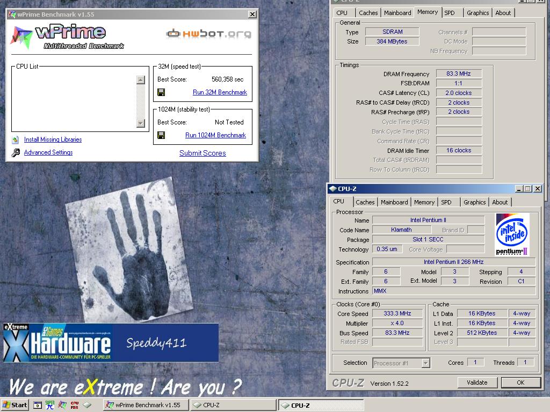Launch CPU FSB tool from quick launch
Image resolution: width=550 pixels, height=412 pixels.
pyautogui.click(x=75, y=406)
